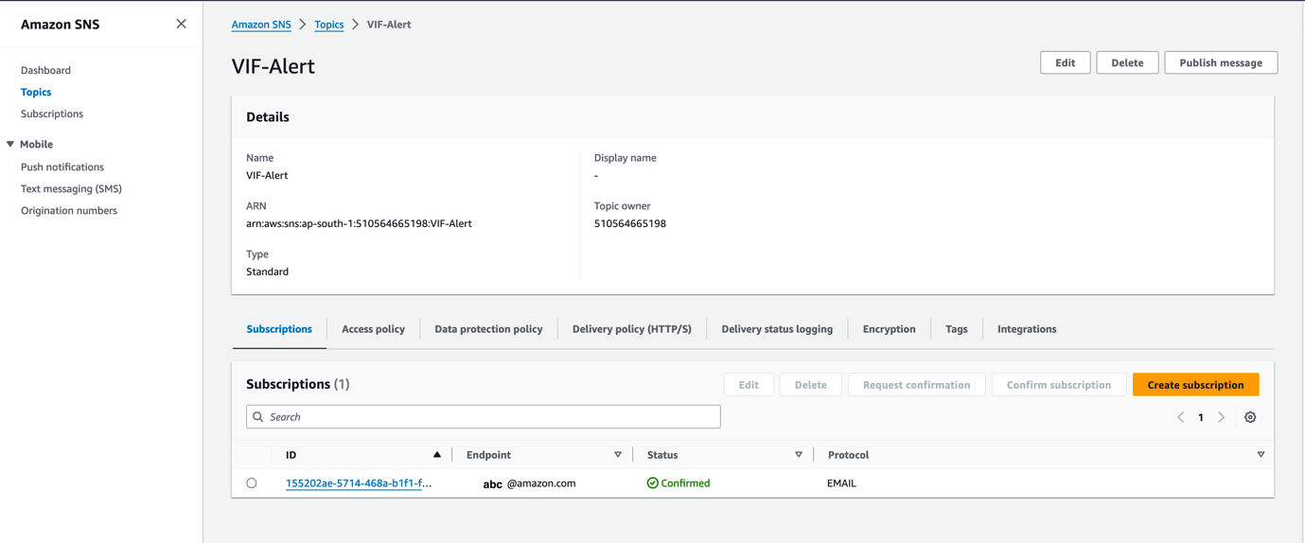Sort subscriptions by ID ascending arrow
The height and width of the screenshot is (543, 1305).
click(437, 455)
